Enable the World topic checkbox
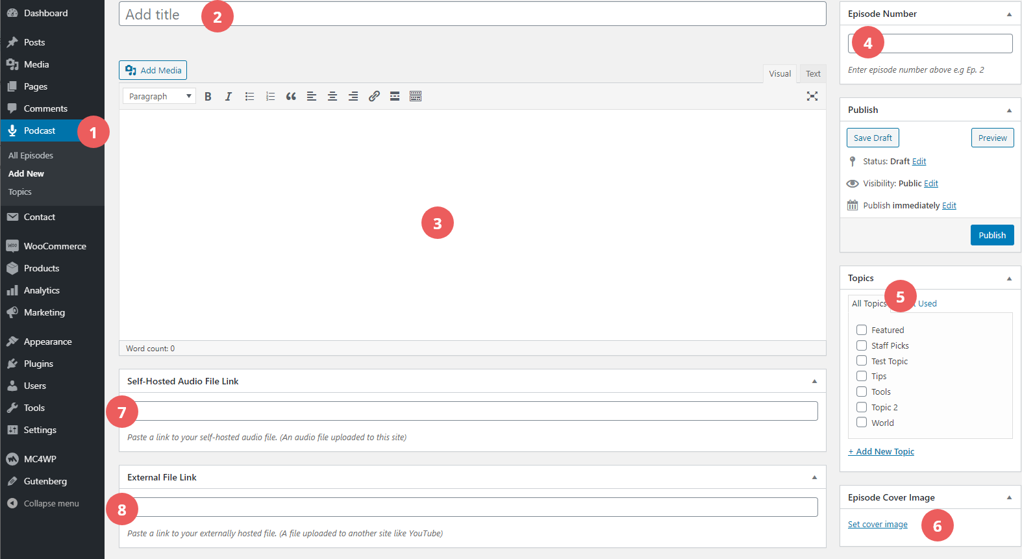 tap(862, 423)
